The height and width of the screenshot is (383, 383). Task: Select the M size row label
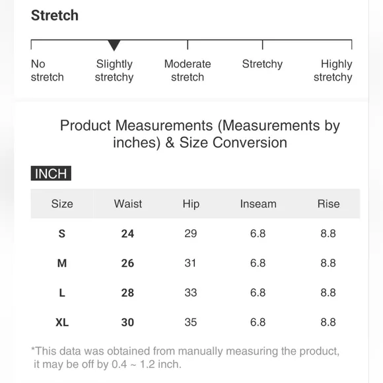62,263
